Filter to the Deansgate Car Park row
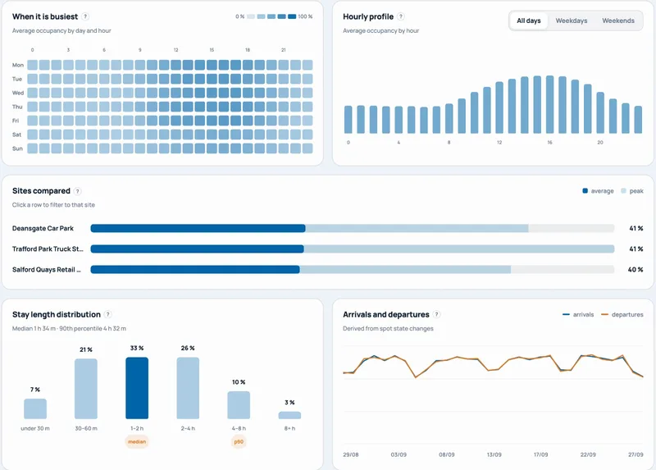This screenshot has width=656, height=470. [327, 229]
